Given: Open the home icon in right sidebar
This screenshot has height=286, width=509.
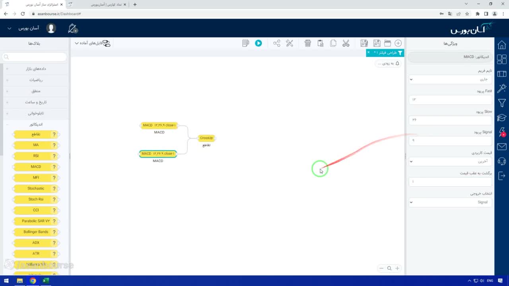Looking at the screenshot, I should [x=502, y=44].
